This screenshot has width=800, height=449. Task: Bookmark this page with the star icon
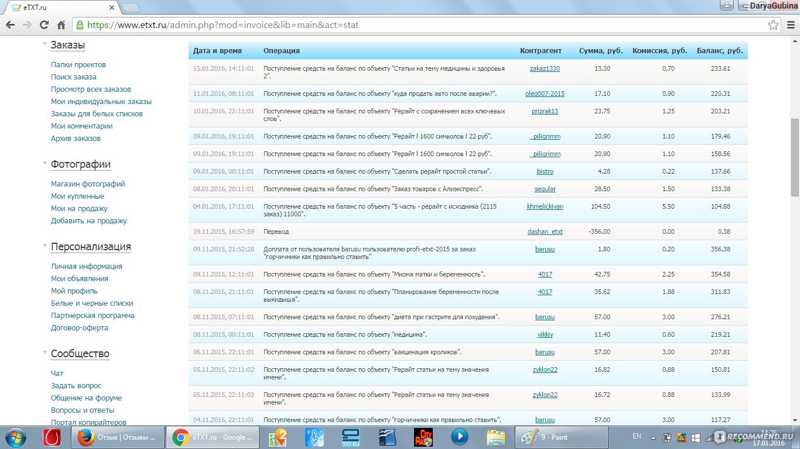773,25
